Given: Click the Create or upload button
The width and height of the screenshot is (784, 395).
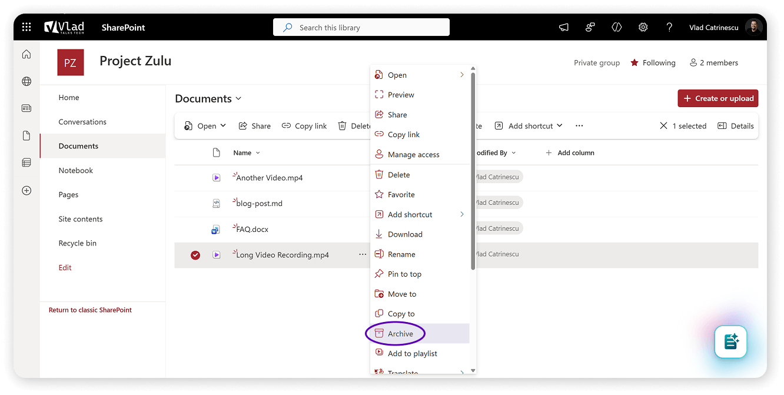Looking at the screenshot, I should click(x=717, y=98).
